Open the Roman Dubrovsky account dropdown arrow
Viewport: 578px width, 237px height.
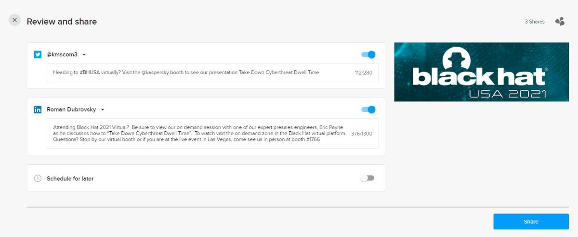(x=103, y=110)
